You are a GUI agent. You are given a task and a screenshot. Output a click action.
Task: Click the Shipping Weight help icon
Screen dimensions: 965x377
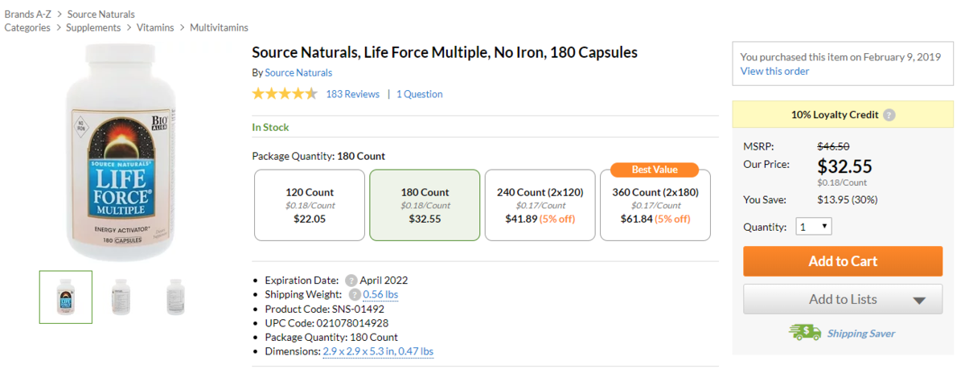pos(355,295)
